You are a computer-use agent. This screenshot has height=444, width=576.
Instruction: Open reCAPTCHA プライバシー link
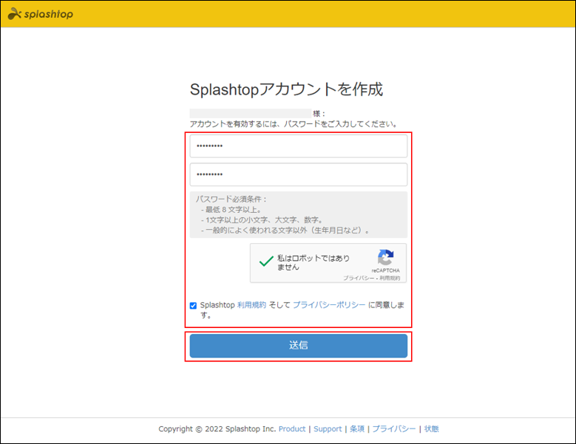coord(359,278)
